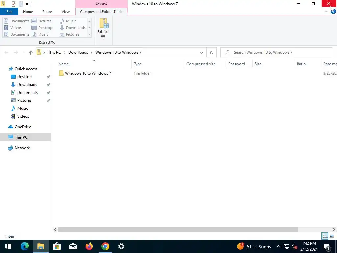Switch to the View ribbon tab
This screenshot has height=253, width=337.
click(x=65, y=12)
